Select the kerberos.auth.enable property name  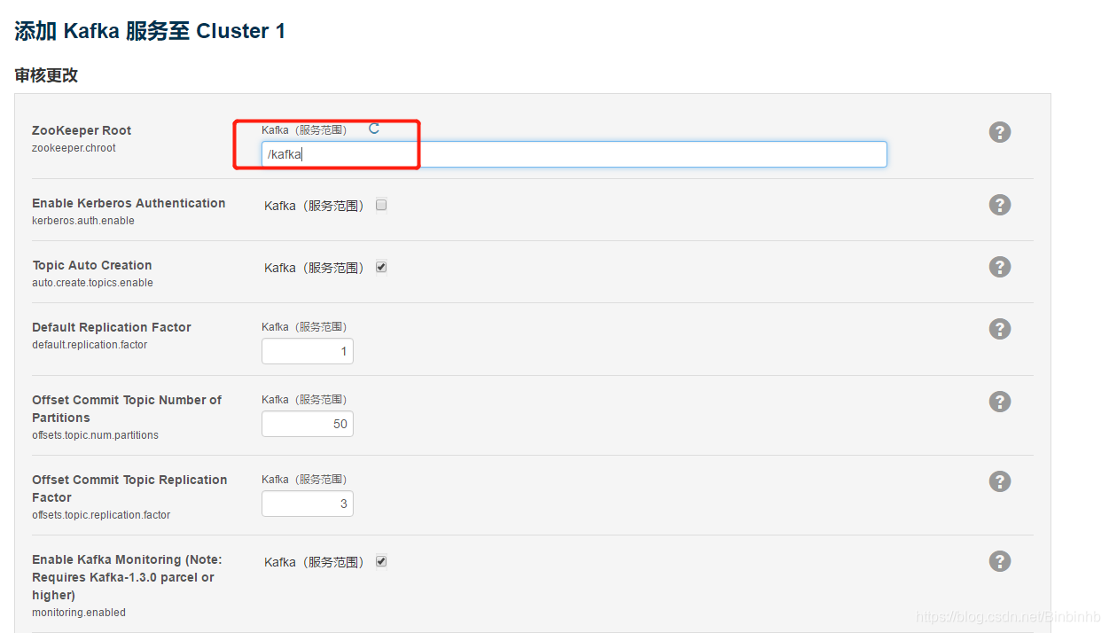tap(83, 221)
